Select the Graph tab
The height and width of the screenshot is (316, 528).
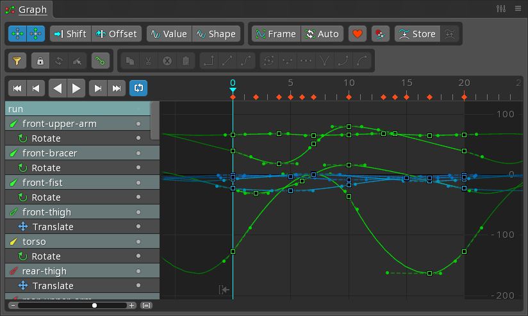pos(28,9)
